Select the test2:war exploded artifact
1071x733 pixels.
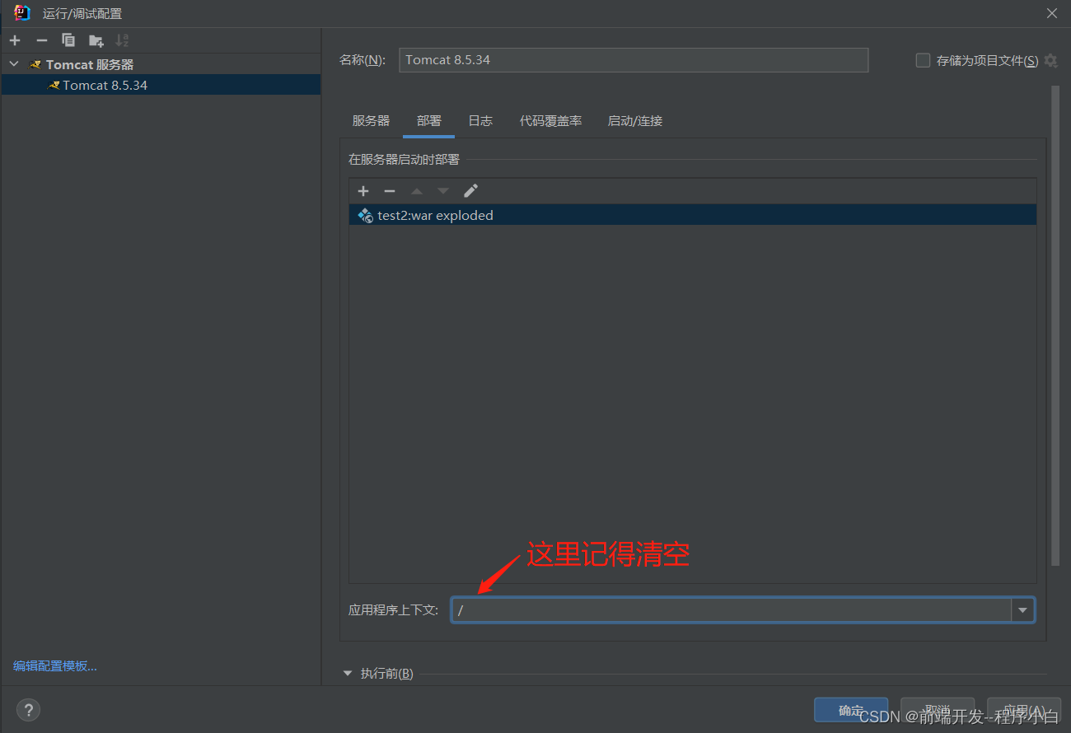click(692, 215)
